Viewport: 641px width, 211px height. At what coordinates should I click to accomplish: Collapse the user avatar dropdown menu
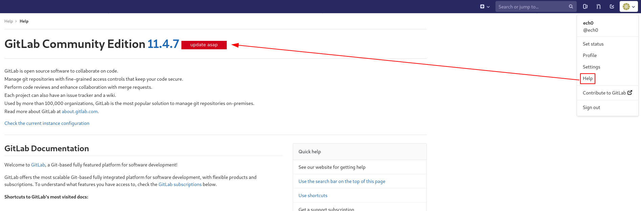click(628, 6)
